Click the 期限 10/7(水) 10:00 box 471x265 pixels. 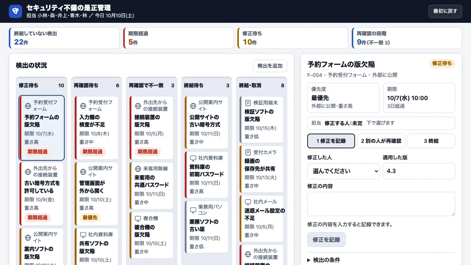point(419,98)
